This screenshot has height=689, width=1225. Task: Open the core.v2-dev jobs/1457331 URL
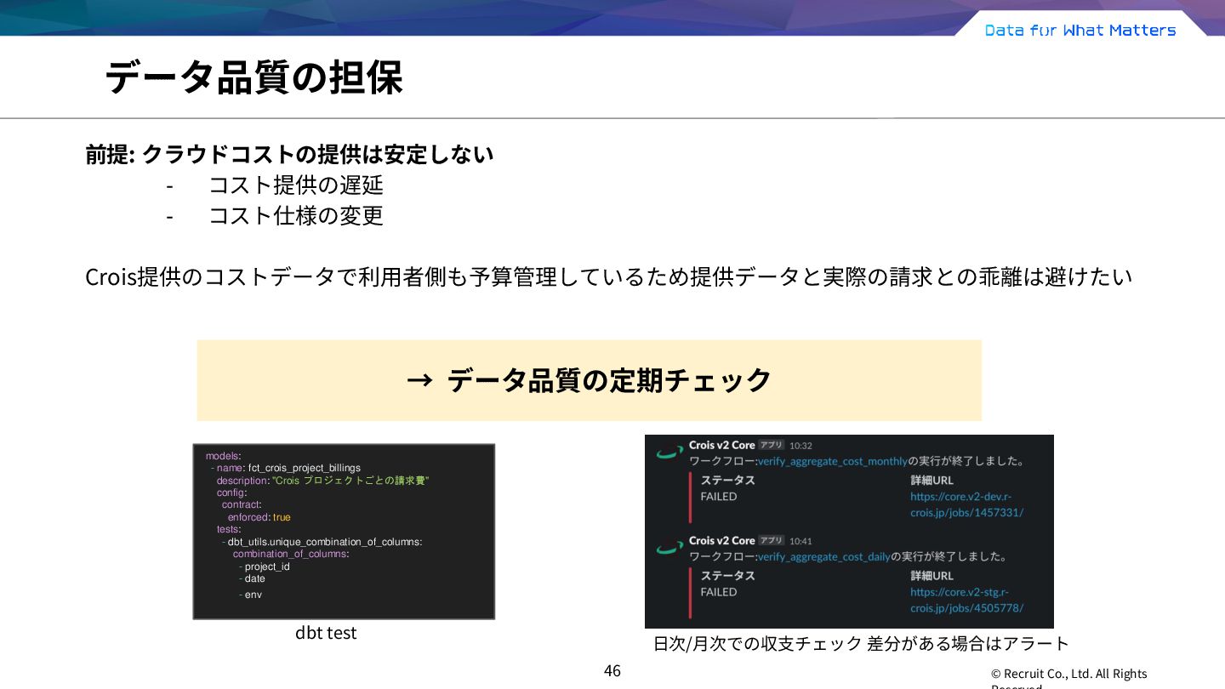click(966, 504)
